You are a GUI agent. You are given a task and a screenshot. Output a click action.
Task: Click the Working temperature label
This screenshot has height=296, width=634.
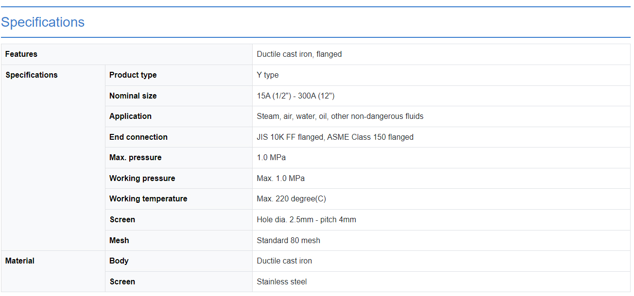coord(148,199)
